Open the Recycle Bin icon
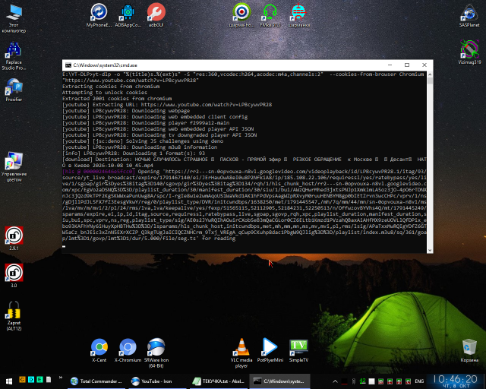The height and width of the screenshot is (389, 486). point(469,350)
